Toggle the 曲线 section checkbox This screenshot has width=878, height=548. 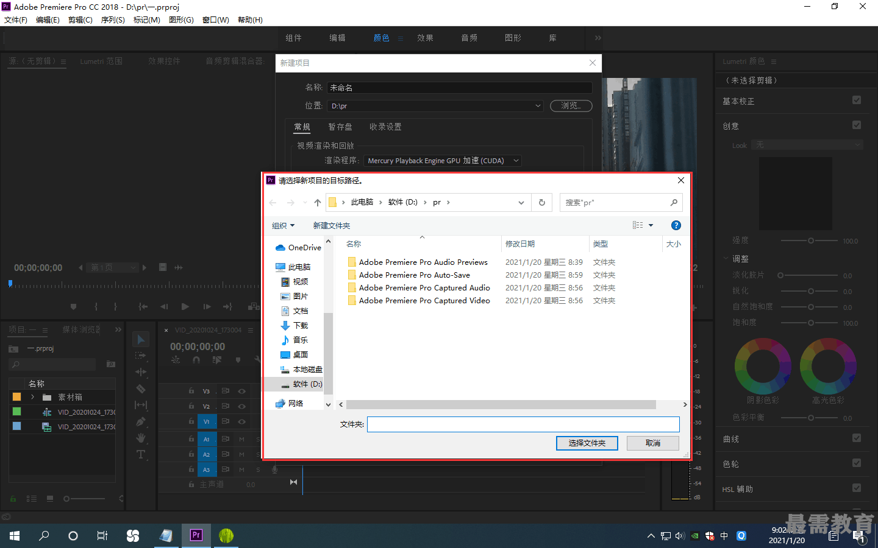click(857, 438)
